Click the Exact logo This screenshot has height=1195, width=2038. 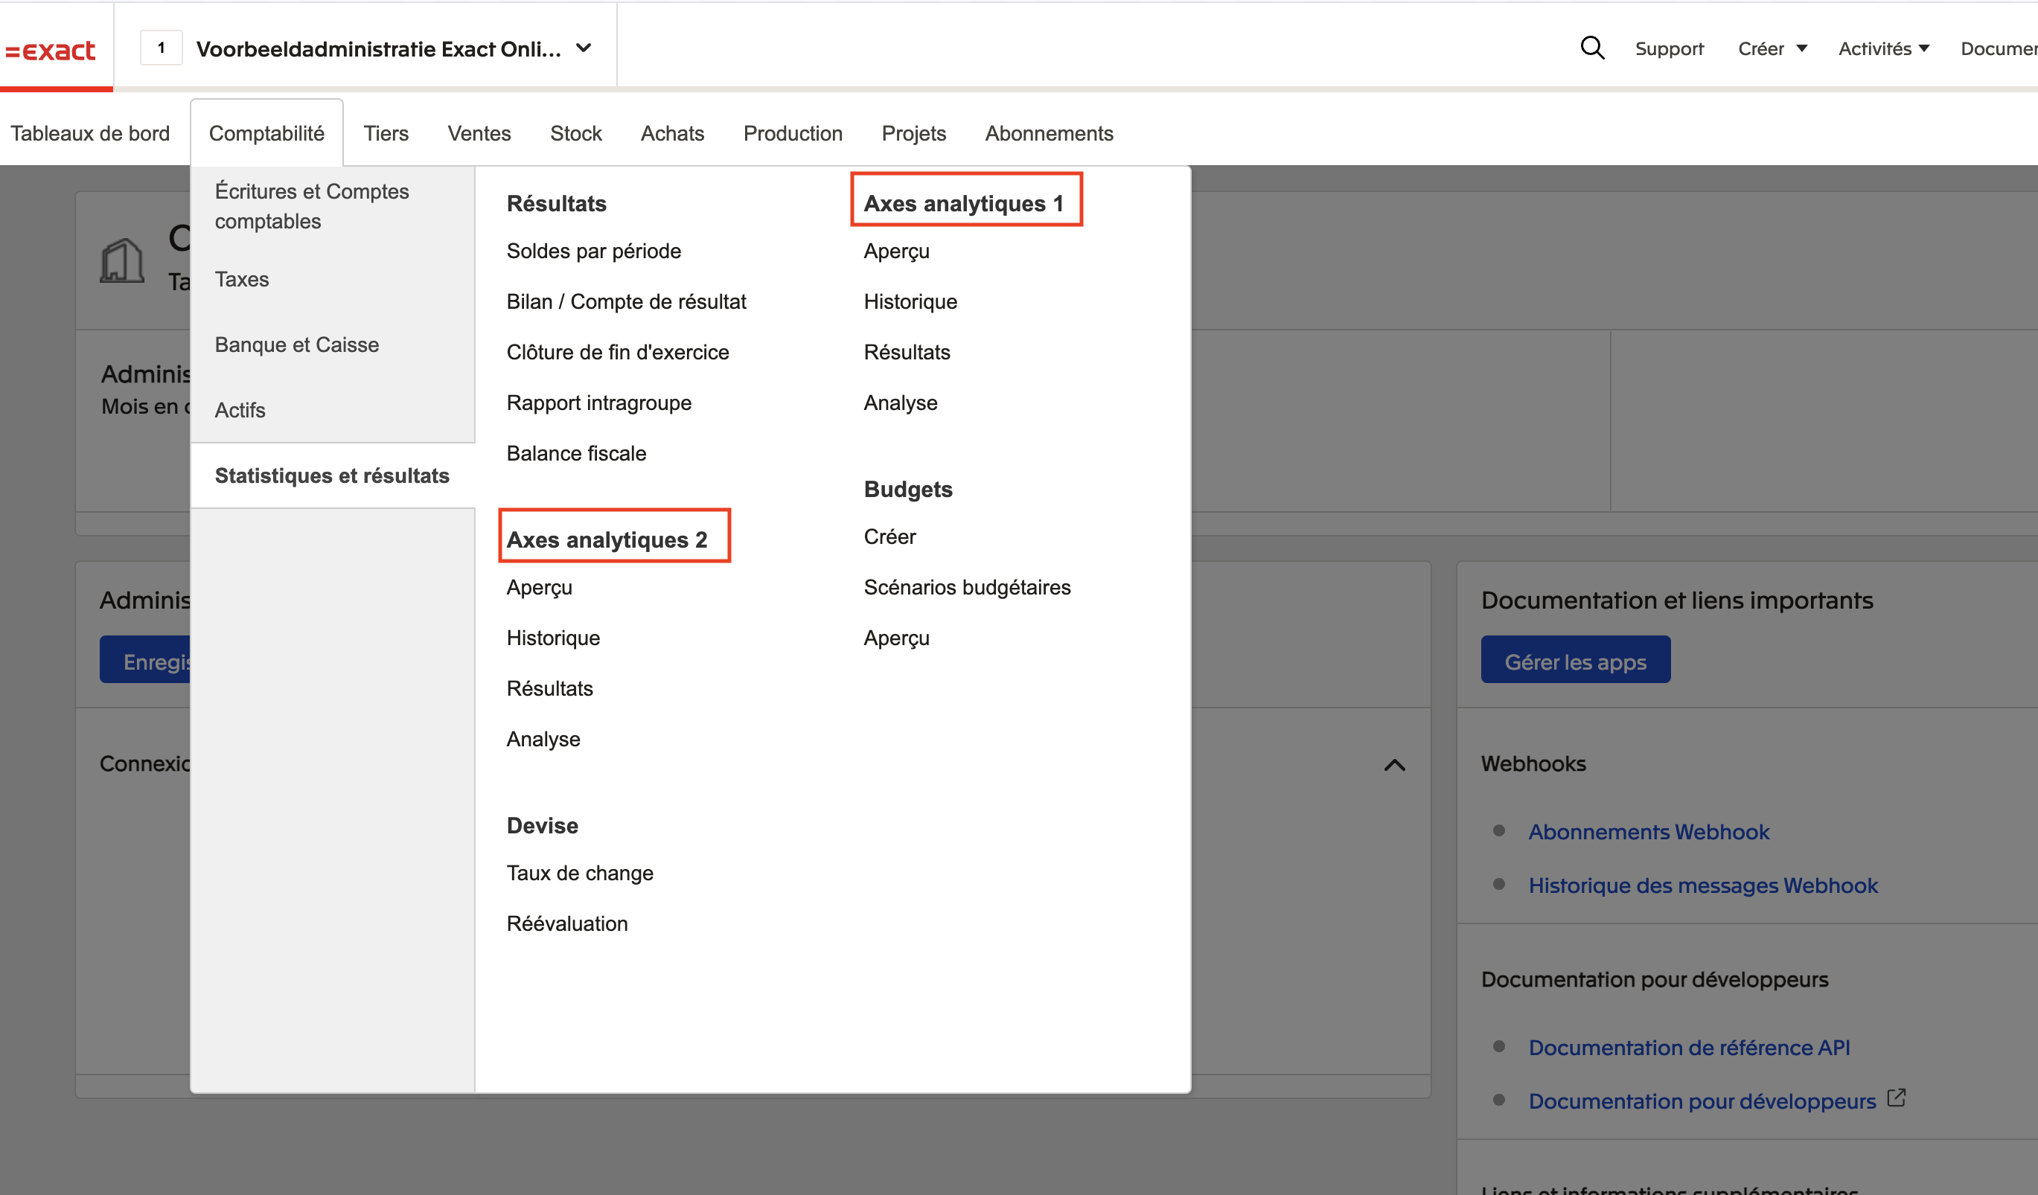(51, 50)
